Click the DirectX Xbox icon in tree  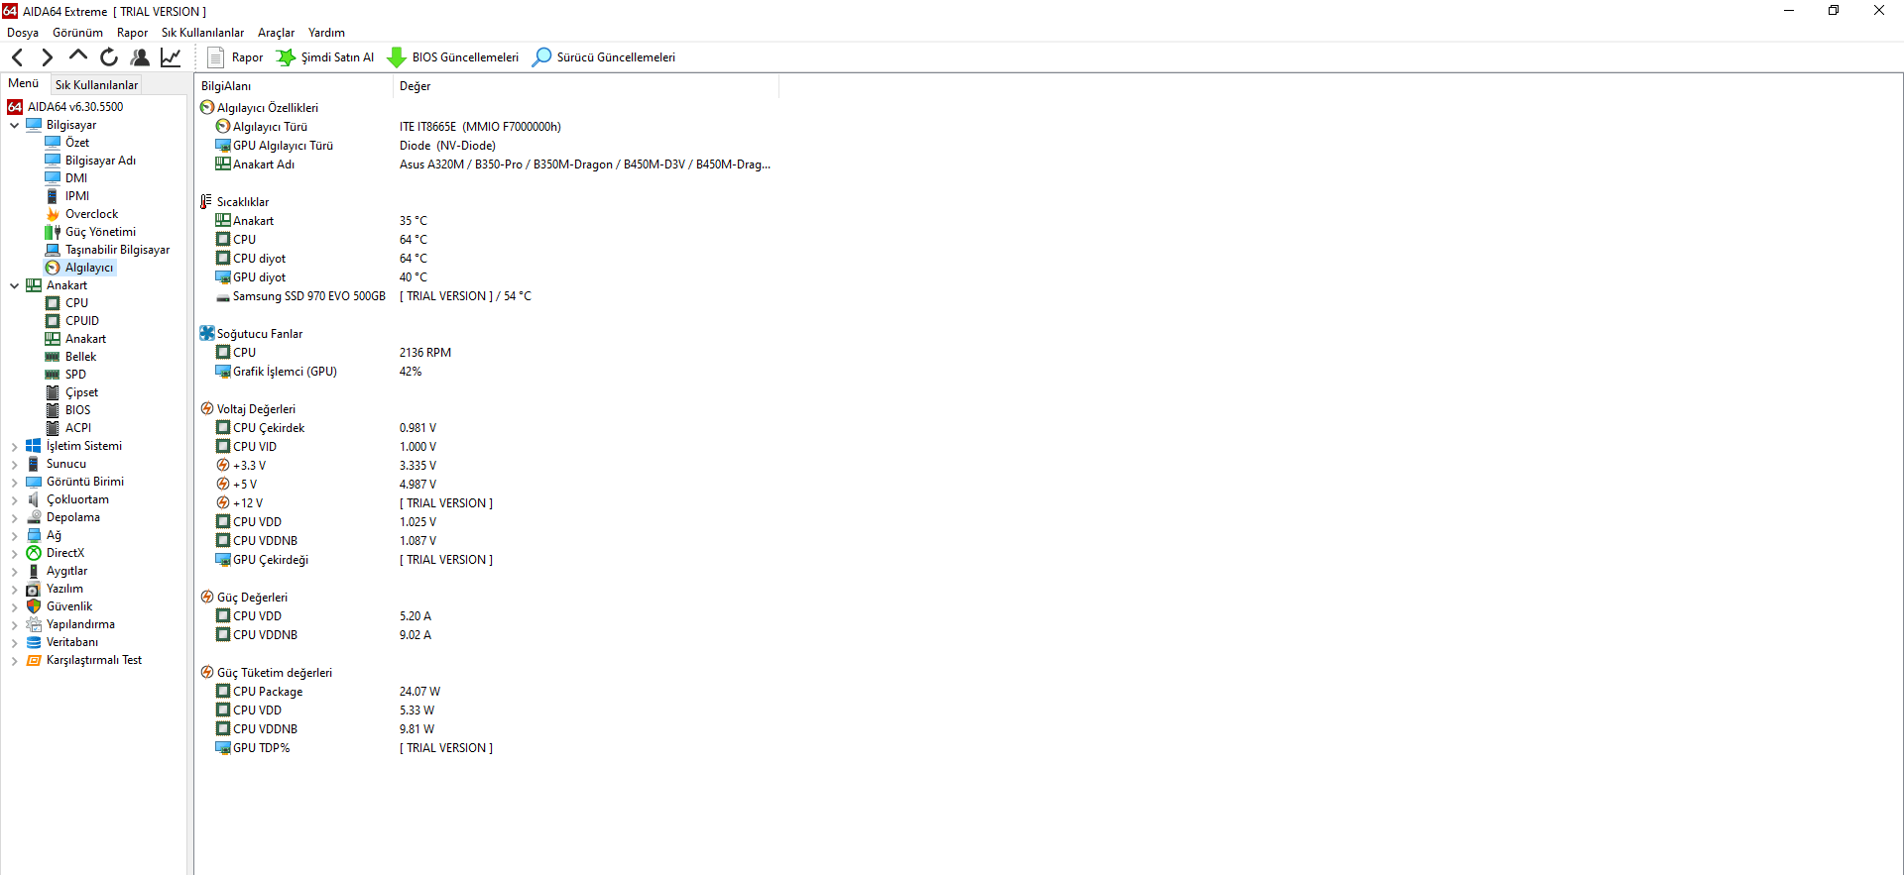pos(34,553)
